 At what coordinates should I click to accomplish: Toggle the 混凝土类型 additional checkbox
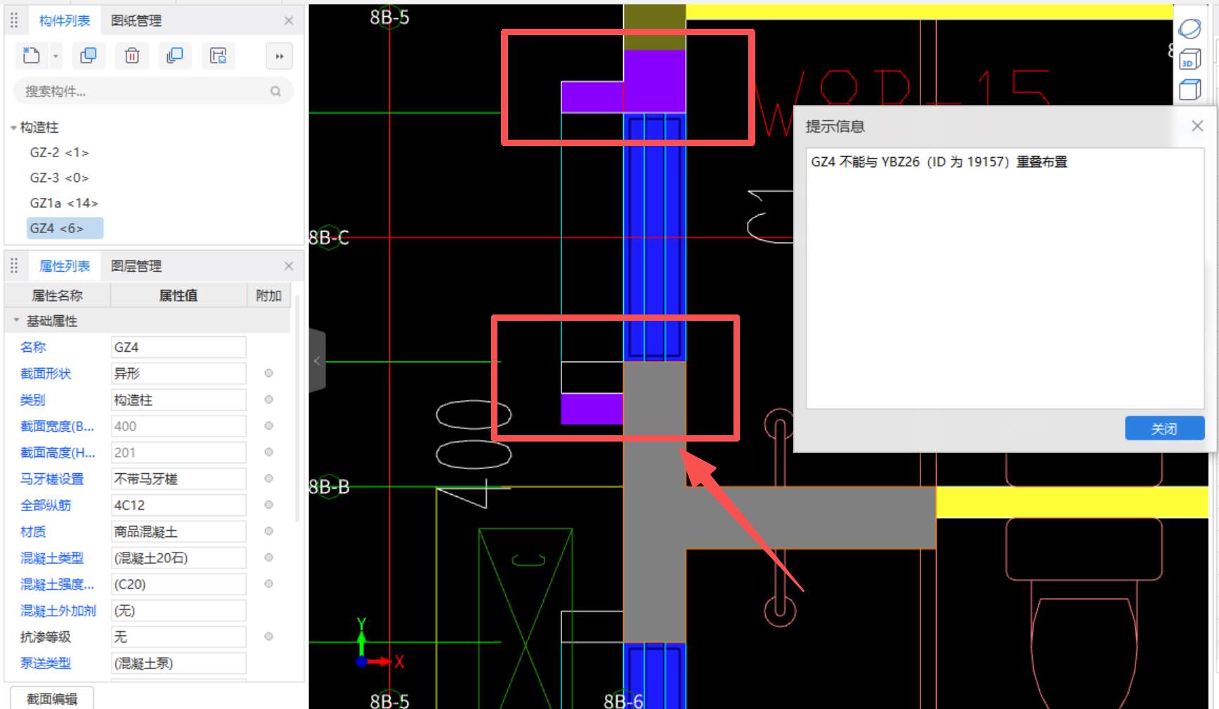[268, 557]
